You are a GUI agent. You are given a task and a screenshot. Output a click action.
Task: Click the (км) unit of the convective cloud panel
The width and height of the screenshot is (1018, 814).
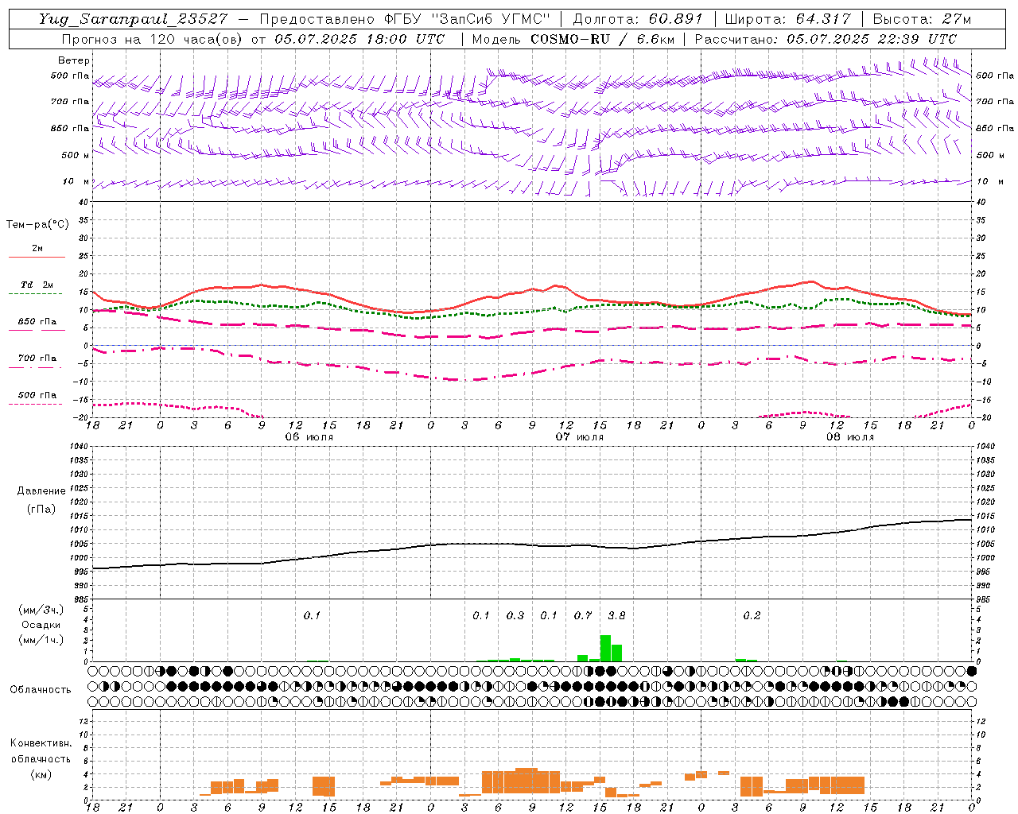point(41,774)
